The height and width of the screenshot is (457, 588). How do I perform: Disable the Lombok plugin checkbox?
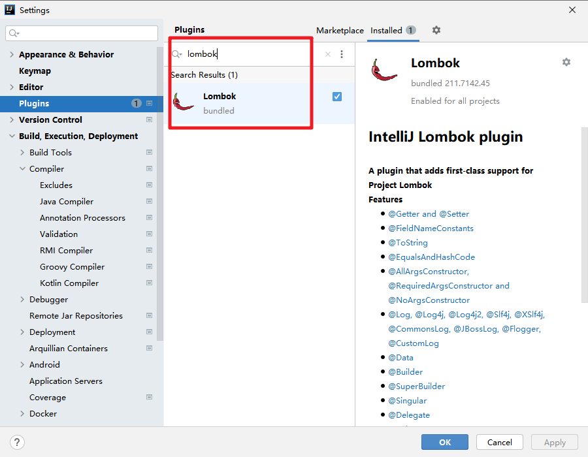[x=337, y=97]
